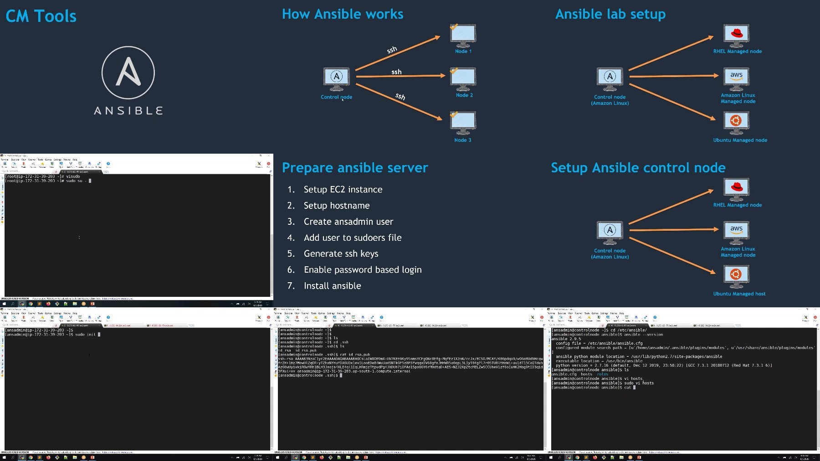Click Session toolbar icon in the visudo terminal window
Screen dimensions: 820x461
tap(5, 164)
